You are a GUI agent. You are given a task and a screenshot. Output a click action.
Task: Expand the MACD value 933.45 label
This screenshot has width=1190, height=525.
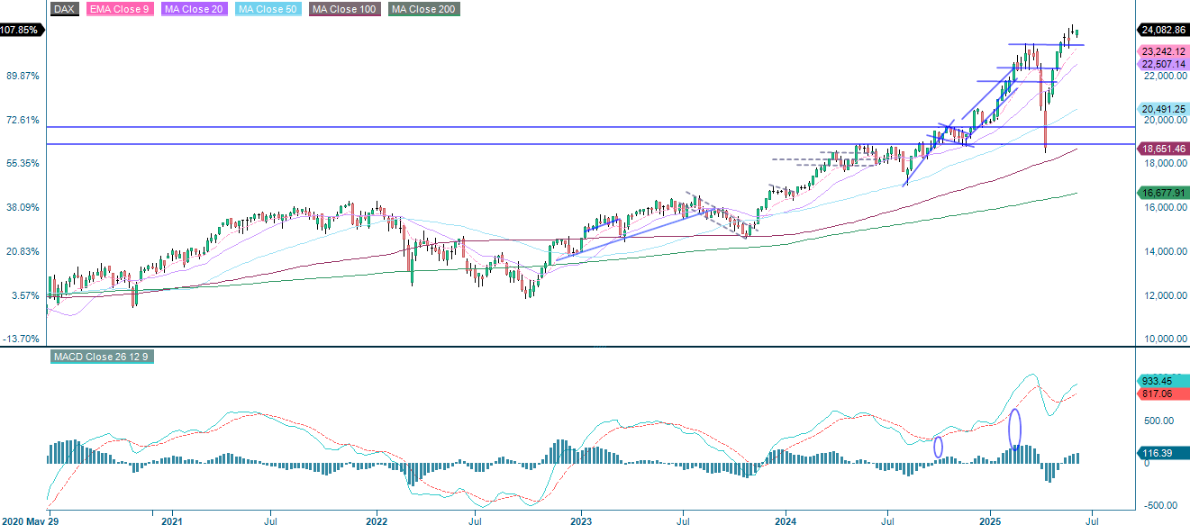click(x=1159, y=379)
